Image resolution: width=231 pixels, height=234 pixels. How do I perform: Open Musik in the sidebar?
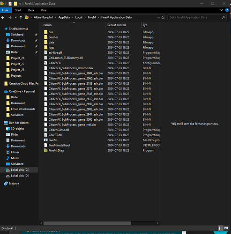[x=15, y=158]
